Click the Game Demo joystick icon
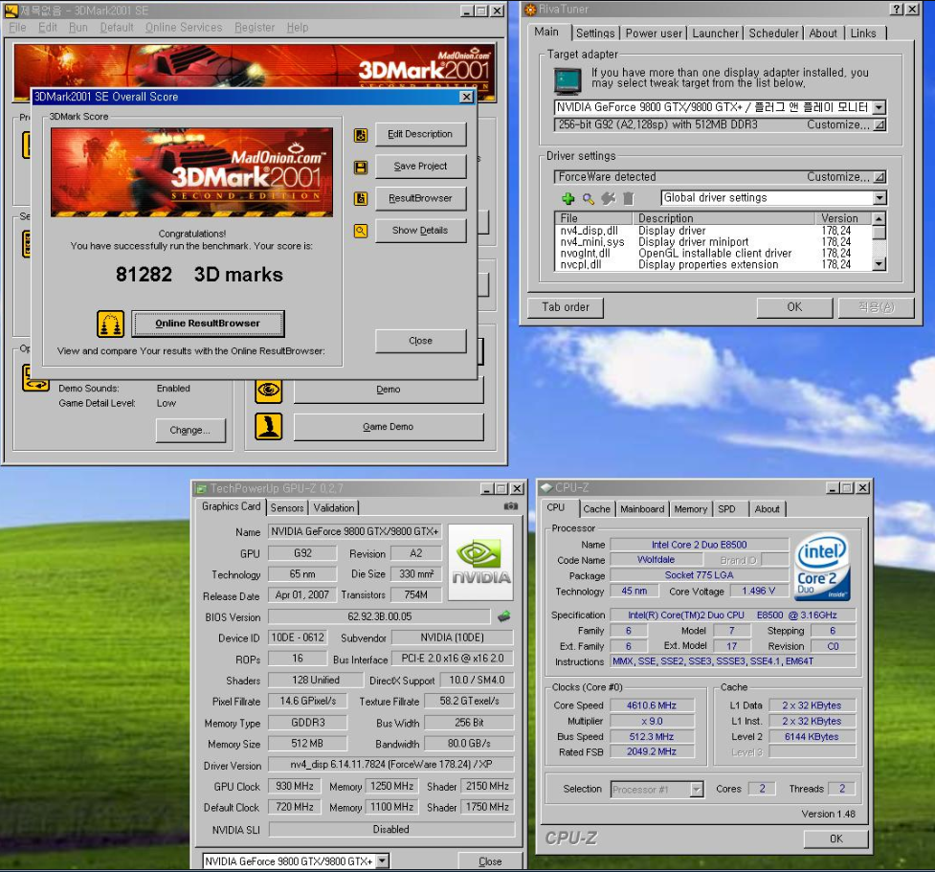This screenshot has width=935, height=872. 269,427
